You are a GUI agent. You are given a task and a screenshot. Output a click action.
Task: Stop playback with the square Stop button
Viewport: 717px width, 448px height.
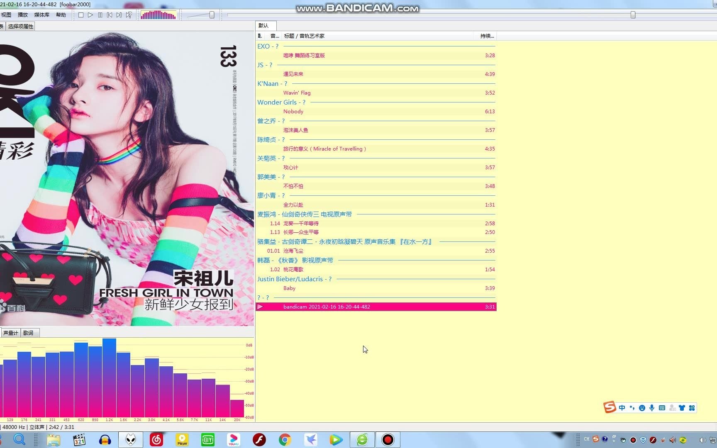pyautogui.click(x=81, y=15)
